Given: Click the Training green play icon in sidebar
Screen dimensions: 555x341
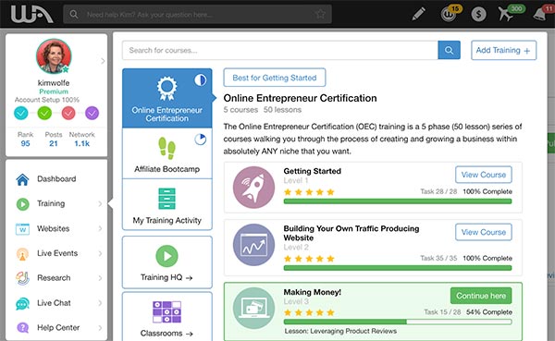Looking at the screenshot, I should pos(22,204).
